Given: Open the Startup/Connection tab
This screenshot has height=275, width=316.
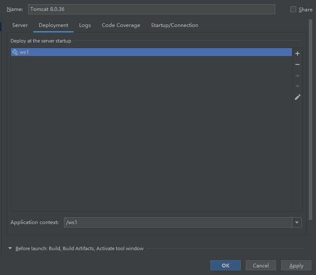Looking at the screenshot, I should tap(175, 25).
